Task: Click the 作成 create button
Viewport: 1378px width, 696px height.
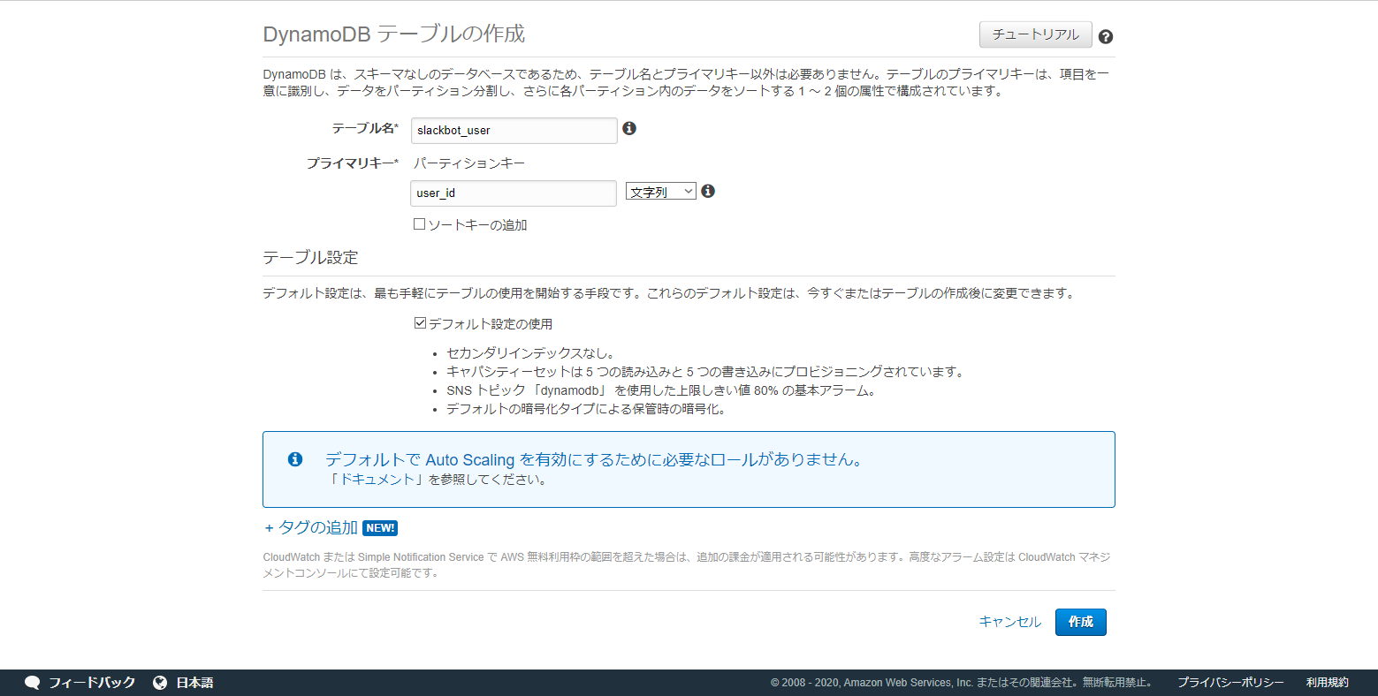Action: (1081, 622)
